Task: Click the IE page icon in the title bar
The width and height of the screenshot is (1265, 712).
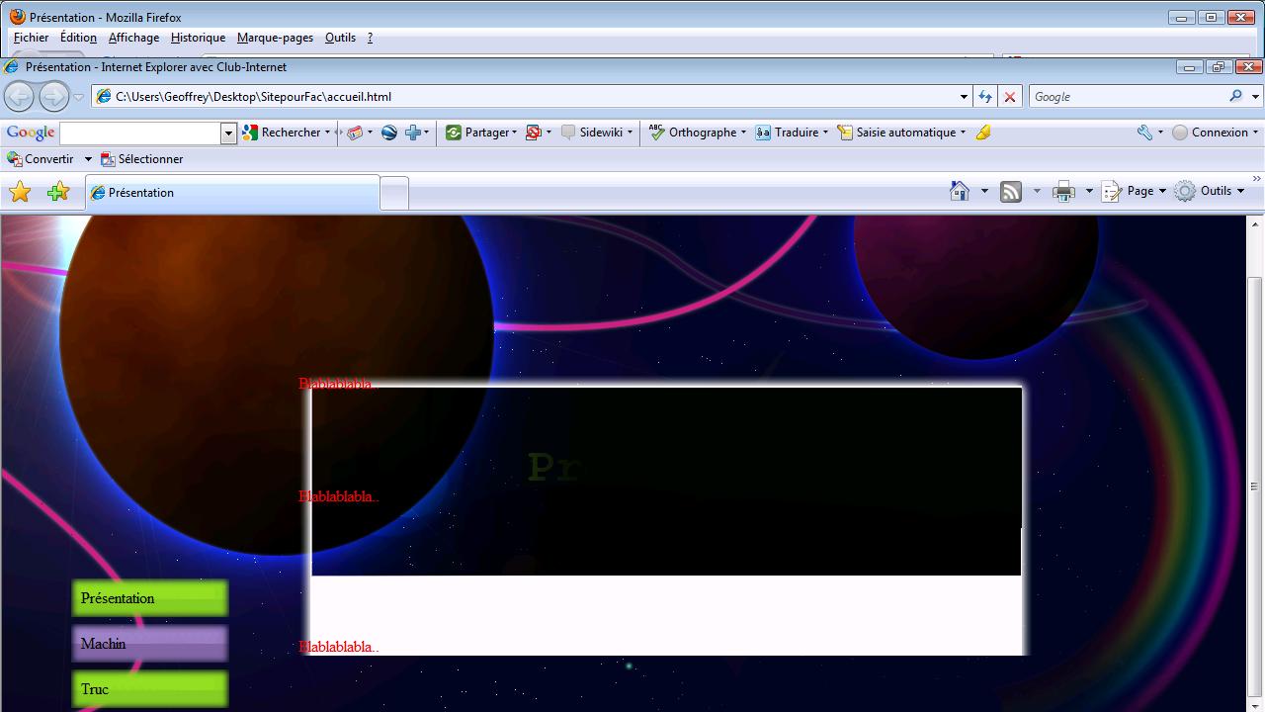Action: tap(12, 67)
